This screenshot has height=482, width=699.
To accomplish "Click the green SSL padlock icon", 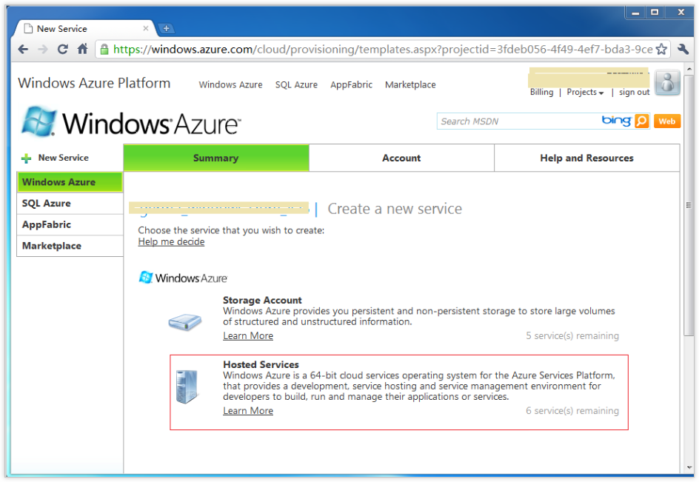I will [x=104, y=49].
